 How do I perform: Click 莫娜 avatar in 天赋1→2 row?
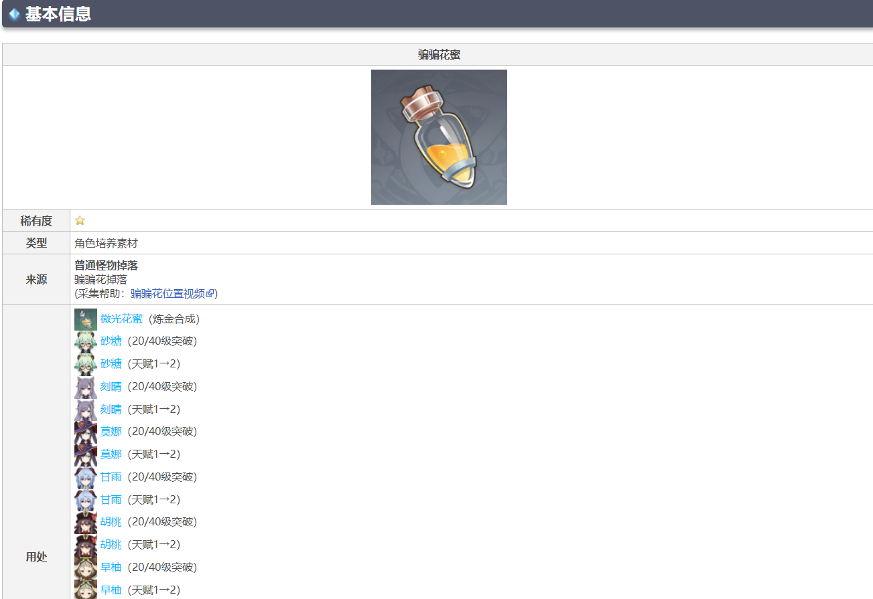(x=86, y=455)
